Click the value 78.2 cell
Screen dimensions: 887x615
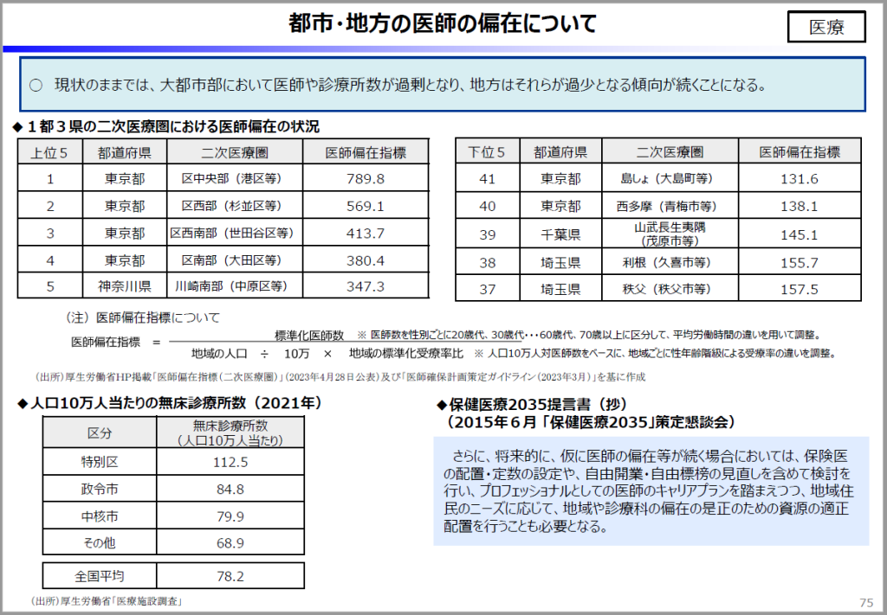[230, 576]
